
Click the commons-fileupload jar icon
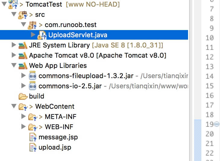click(33, 76)
